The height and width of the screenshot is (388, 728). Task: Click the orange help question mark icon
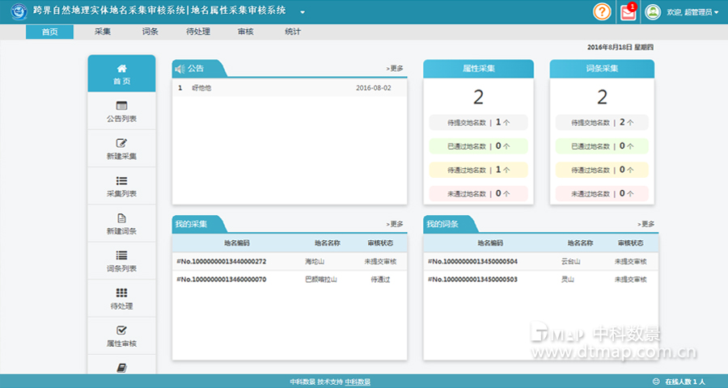pos(602,11)
